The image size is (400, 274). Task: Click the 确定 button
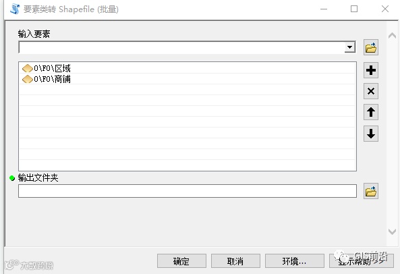(x=181, y=261)
